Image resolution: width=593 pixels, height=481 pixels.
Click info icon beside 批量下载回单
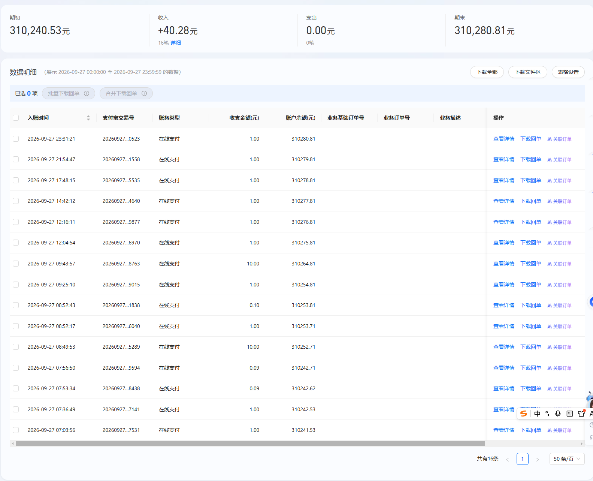click(87, 93)
